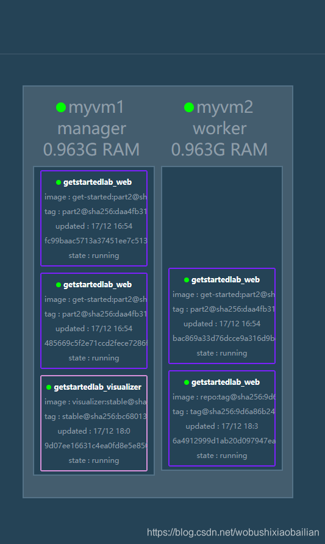Viewport: 325px width, 544px height.
Task: Click the updated 17/12 18:0 text
Action: (x=94, y=431)
